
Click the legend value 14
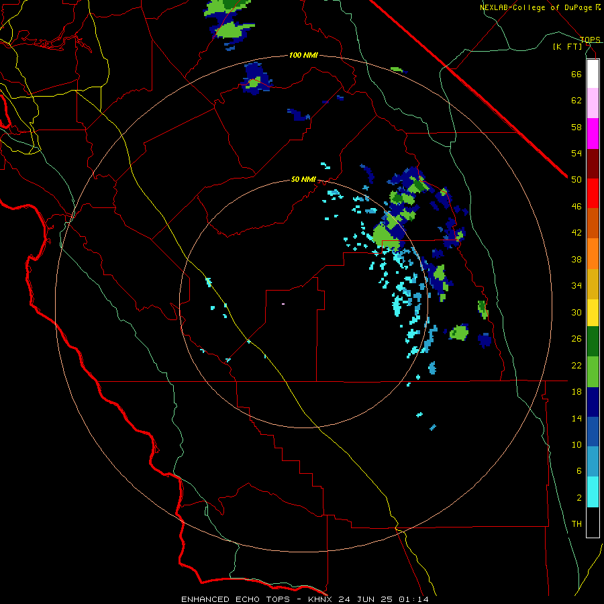pos(576,418)
